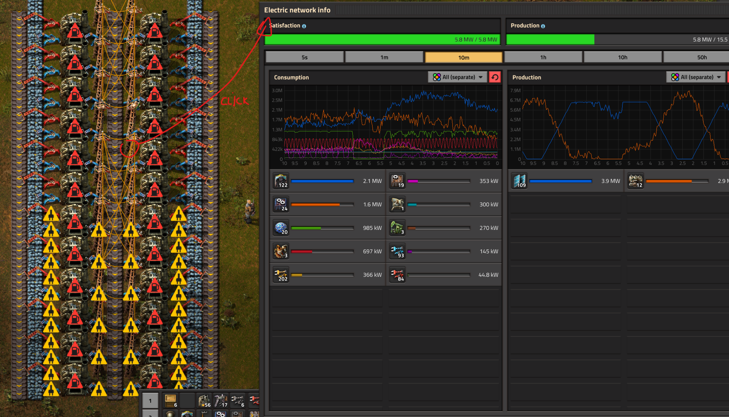Select the stone furnace quickbar slot (56)
729x417 pixels.
[204, 400]
